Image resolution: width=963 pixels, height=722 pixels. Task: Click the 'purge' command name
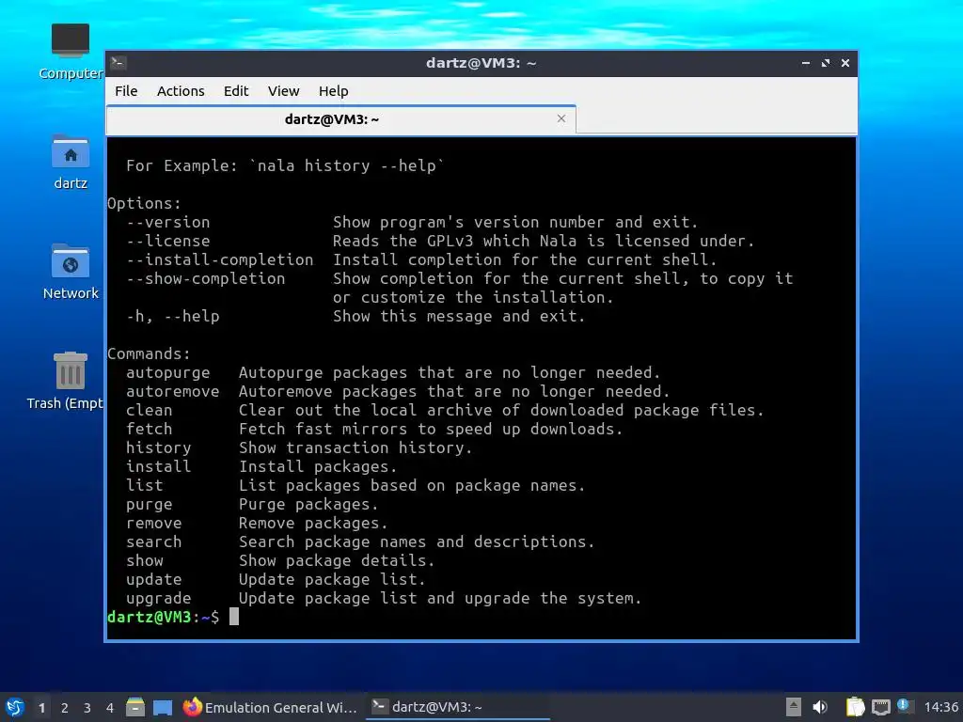pos(150,504)
